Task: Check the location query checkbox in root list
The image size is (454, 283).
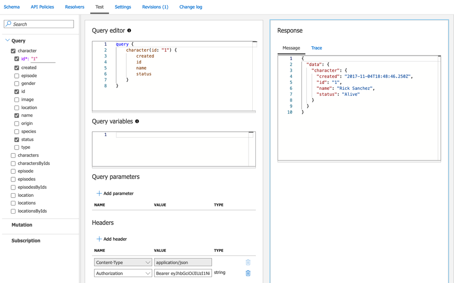Action: [x=13, y=195]
